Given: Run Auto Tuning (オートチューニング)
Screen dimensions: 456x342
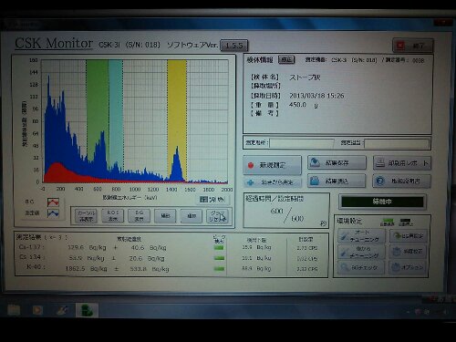Looking at the screenshot, I should pos(361,236).
